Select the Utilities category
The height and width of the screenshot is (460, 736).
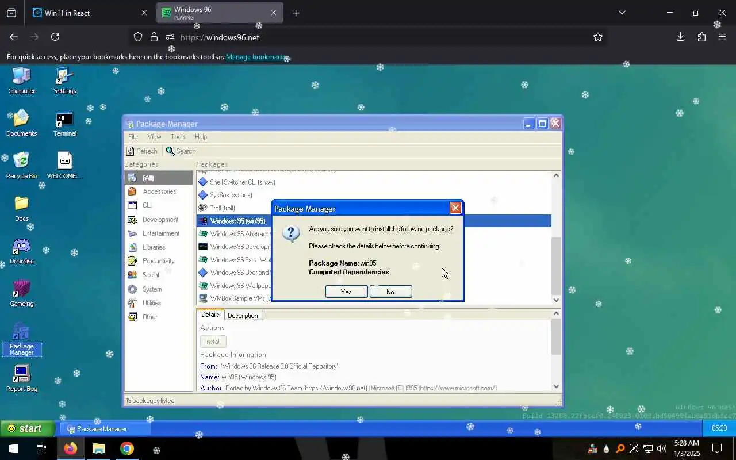click(159, 303)
